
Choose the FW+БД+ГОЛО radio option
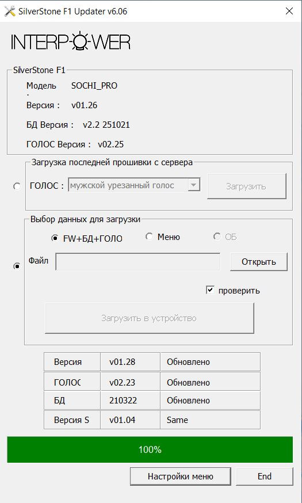point(55,238)
